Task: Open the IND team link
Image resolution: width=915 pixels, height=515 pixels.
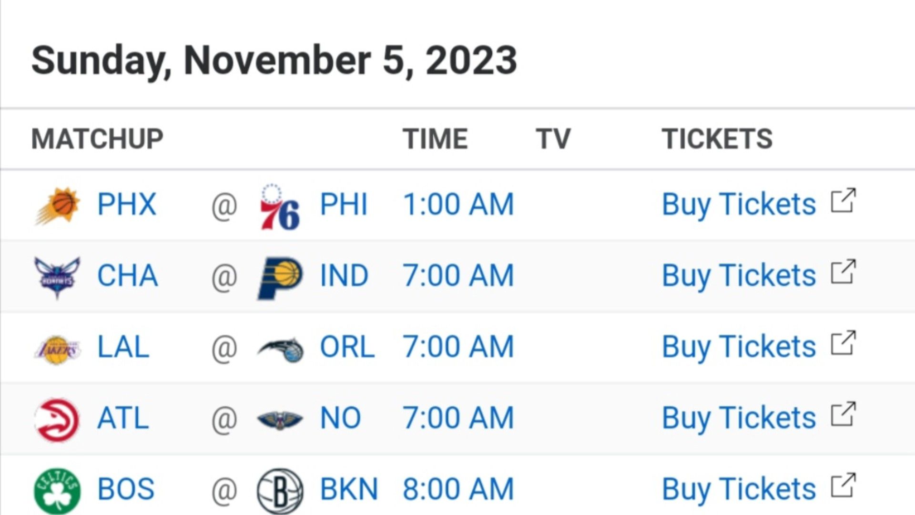Action: click(x=344, y=276)
